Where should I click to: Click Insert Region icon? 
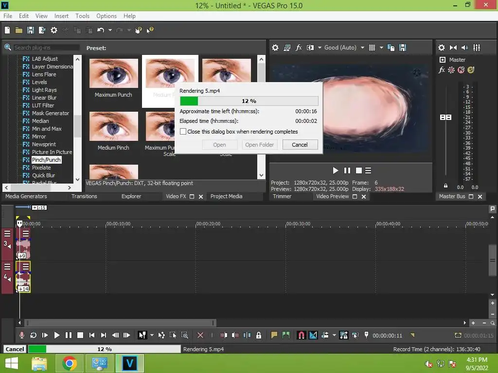(x=286, y=335)
